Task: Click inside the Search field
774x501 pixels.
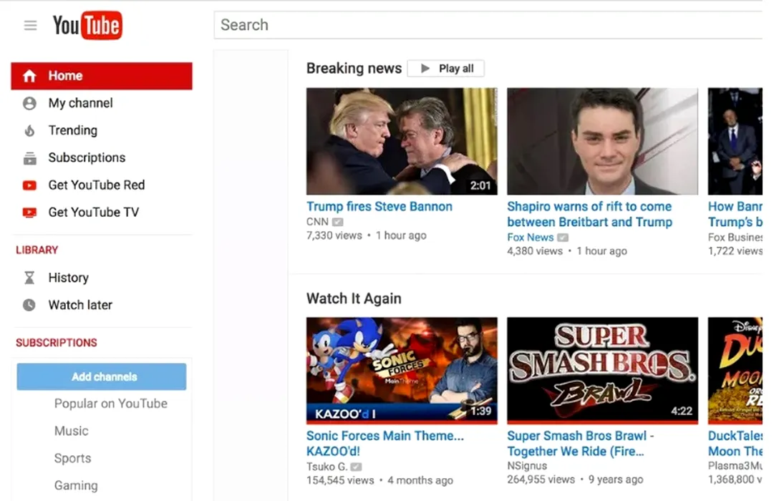Action: (x=488, y=25)
